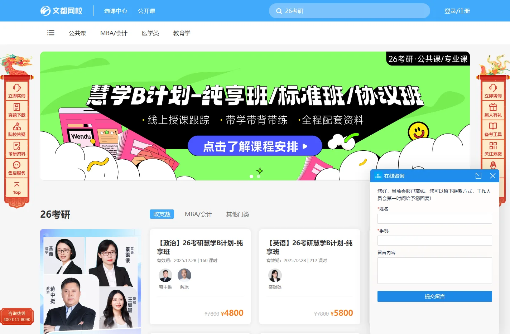510x334 pixels.
Task: Click the 文都网校 logo
Action: click(x=61, y=11)
